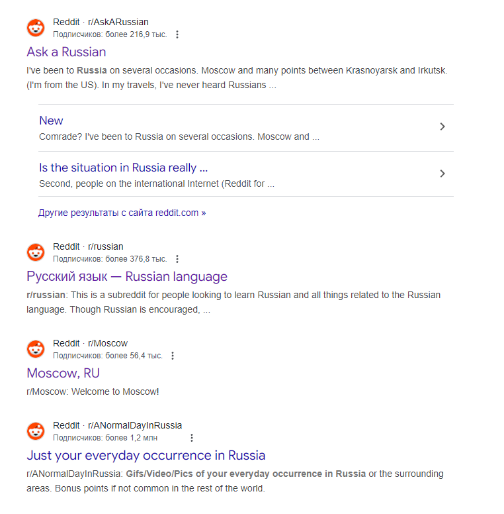The width and height of the screenshot is (504, 514).
Task: Click Reddit logo icon beside r/AskARussian result
Action: pyautogui.click(x=36, y=28)
